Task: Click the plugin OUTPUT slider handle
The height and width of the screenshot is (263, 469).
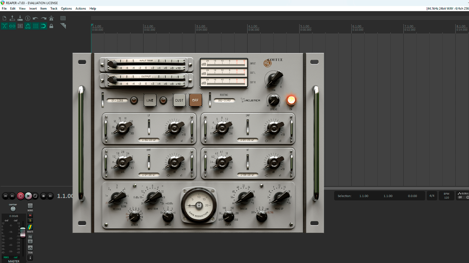Action: (112, 80)
